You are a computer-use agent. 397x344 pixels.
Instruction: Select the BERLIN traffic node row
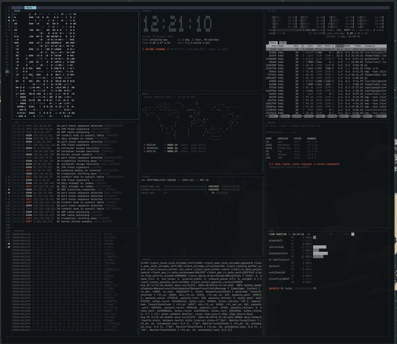[x=175, y=151]
